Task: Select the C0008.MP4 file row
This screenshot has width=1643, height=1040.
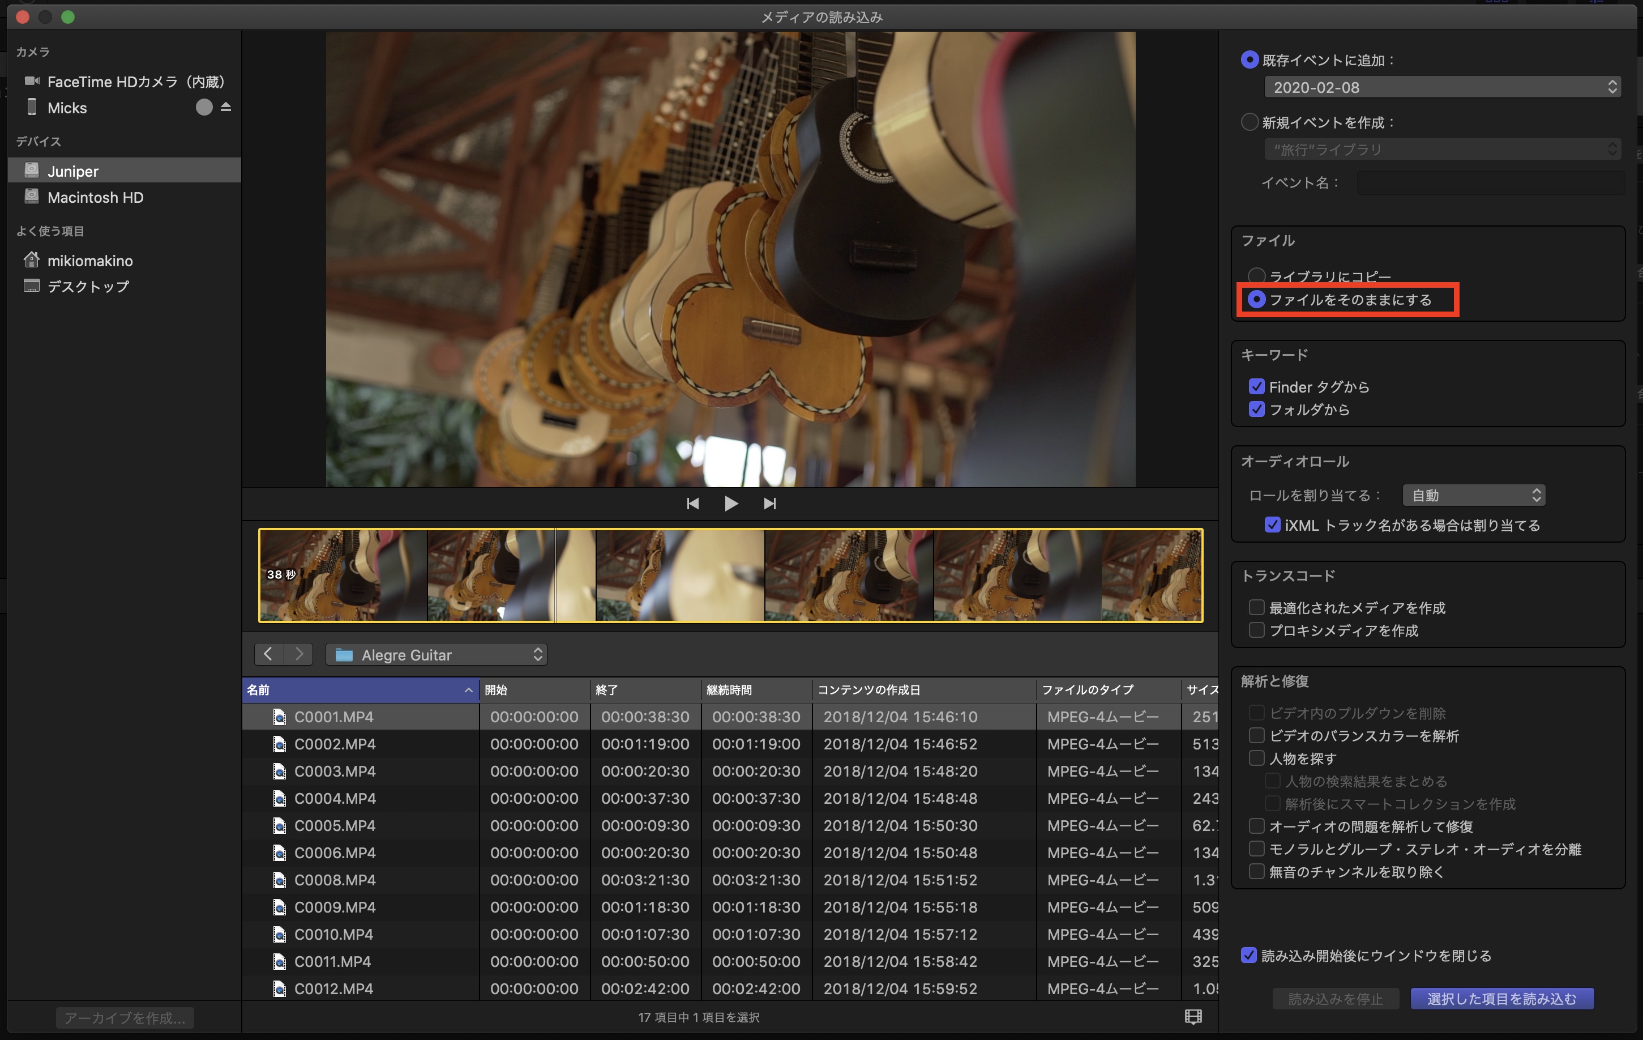Action: [x=335, y=880]
